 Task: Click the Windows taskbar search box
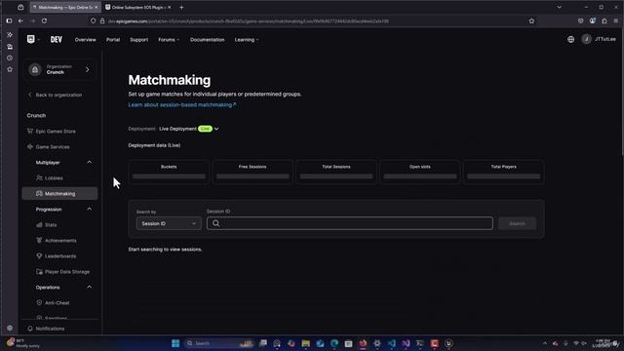click(x=218, y=343)
